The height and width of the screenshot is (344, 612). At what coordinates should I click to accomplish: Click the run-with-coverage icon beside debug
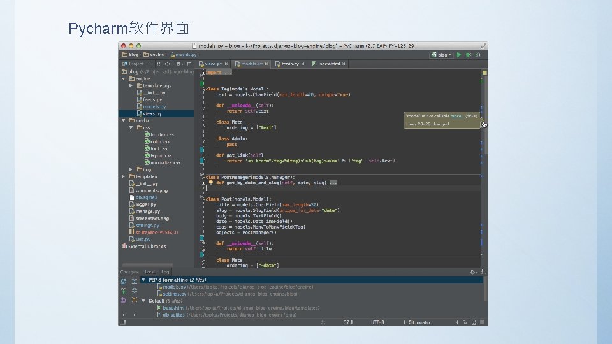pyautogui.click(x=478, y=55)
